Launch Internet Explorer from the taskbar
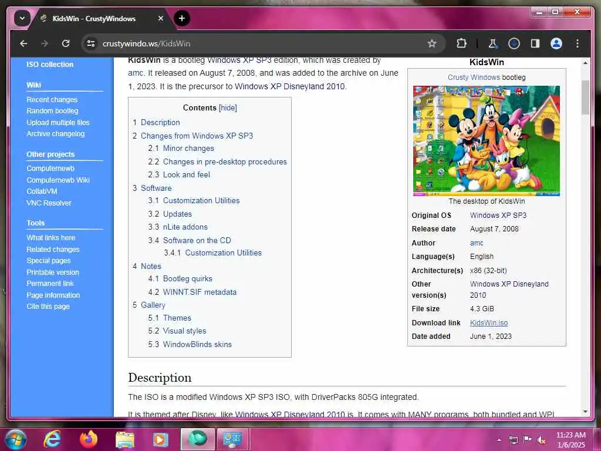This screenshot has width=601, height=451. [52, 439]
